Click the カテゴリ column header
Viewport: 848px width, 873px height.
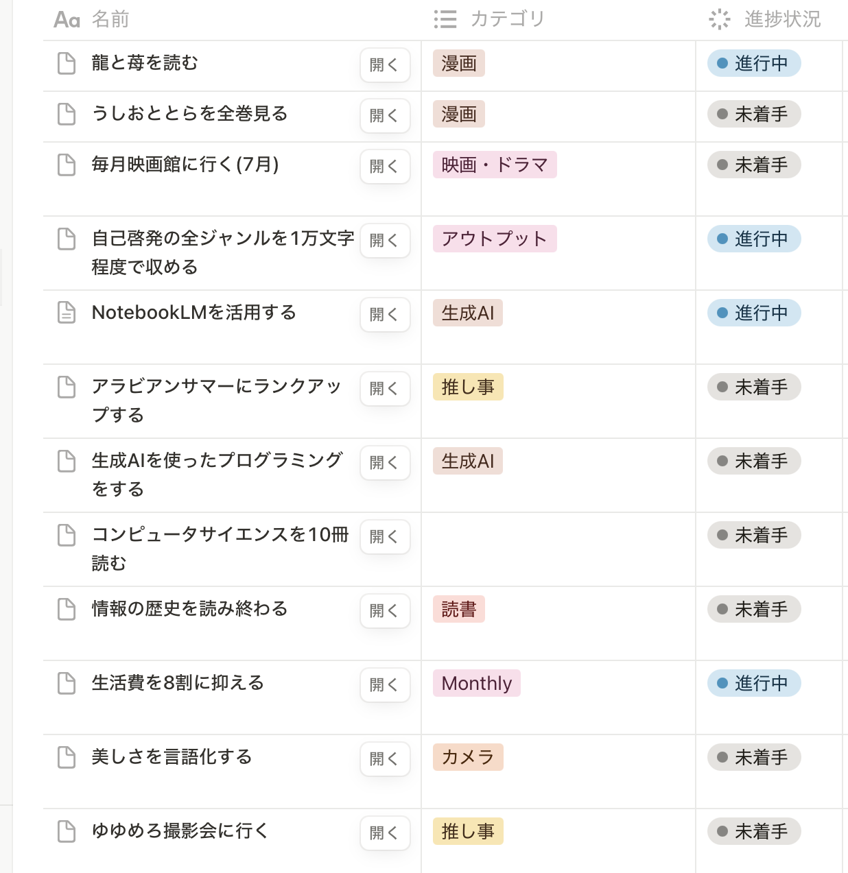pyautogui.click(x=506, y=19)
